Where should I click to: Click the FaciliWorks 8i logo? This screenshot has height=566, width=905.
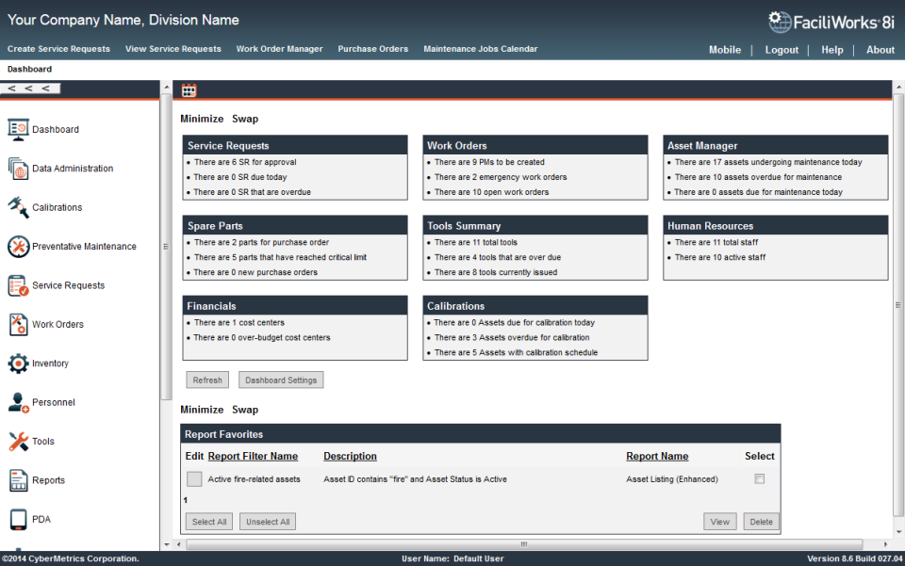point(831,22)
